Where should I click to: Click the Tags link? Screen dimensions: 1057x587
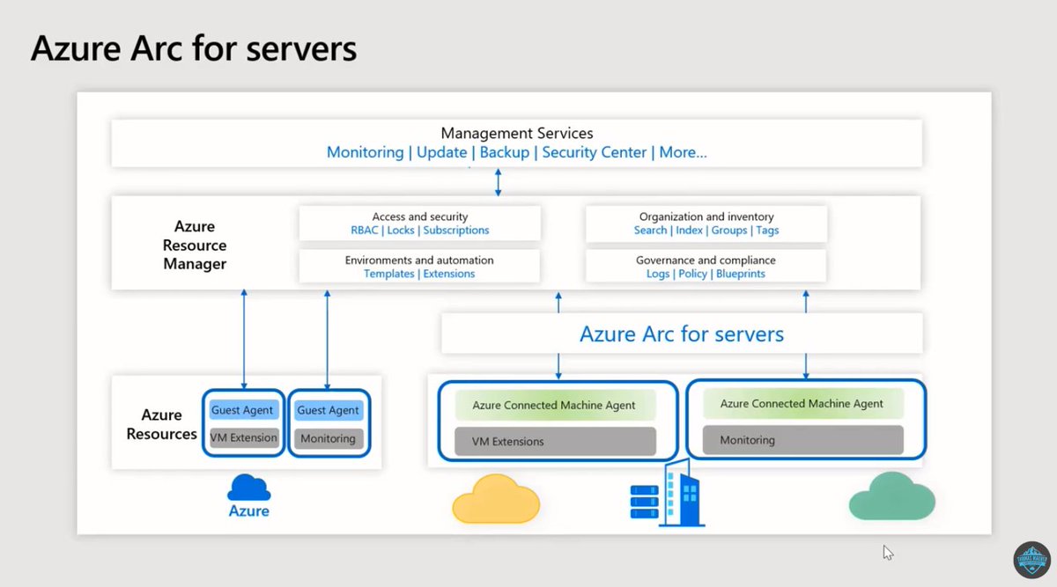(767, 231)
